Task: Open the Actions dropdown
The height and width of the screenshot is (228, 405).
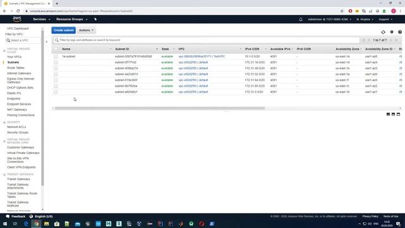Action: coord(86,30)
